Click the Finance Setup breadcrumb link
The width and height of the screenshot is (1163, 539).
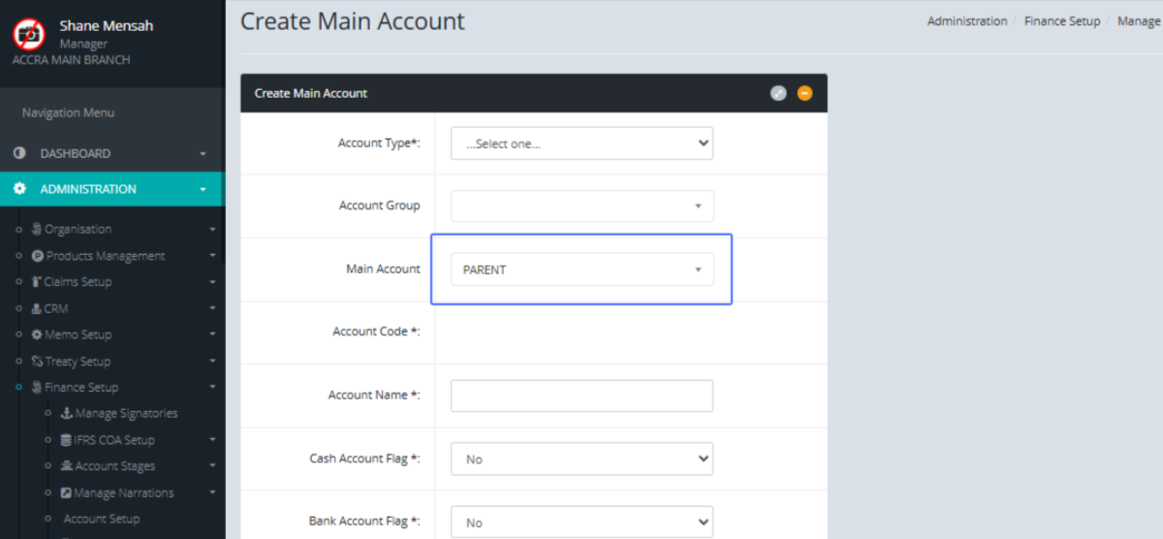1061,21
